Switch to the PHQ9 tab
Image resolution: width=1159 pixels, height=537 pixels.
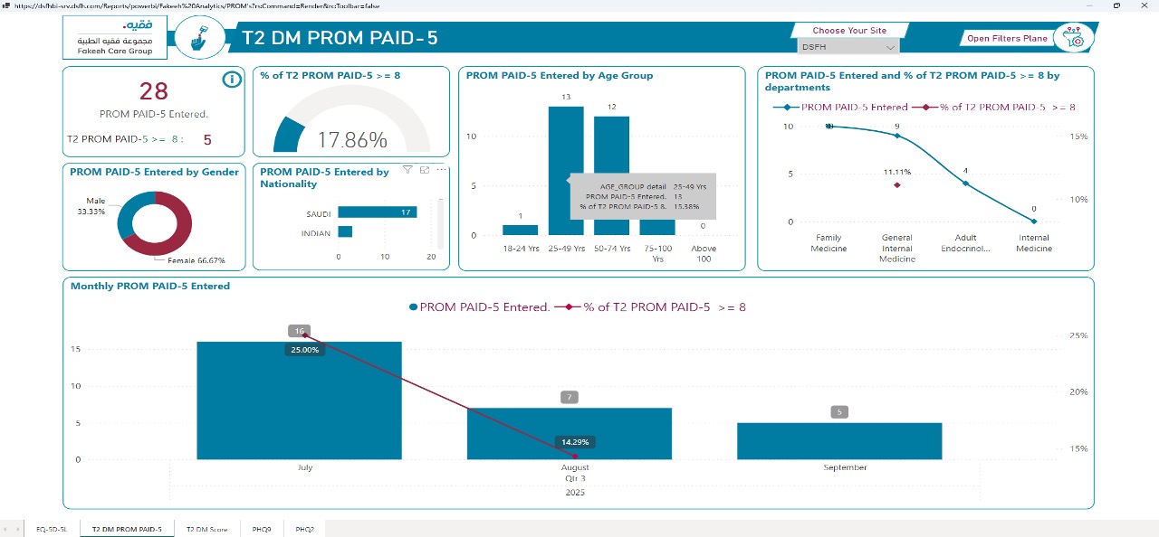tap(262, 529)
